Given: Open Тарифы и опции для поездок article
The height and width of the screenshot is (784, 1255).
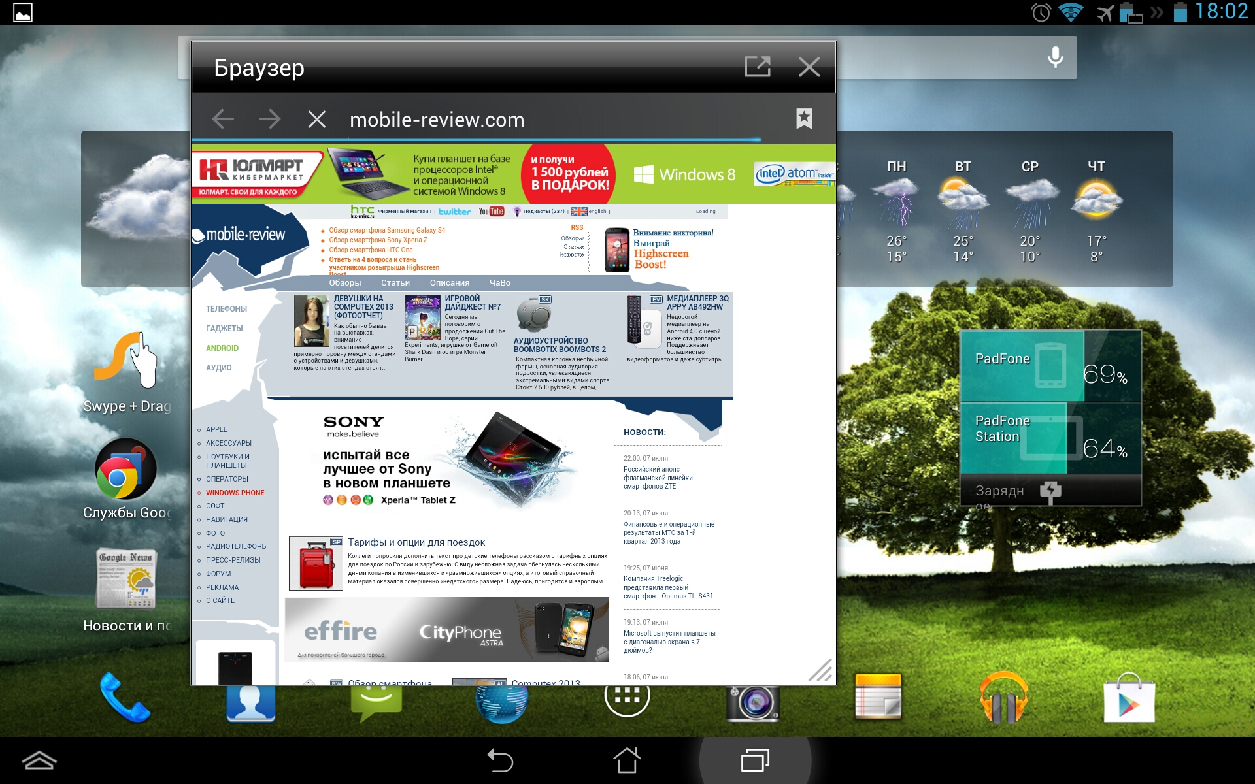Looking at the screenshot, I should pyautogui.click(x=416, y=542).
